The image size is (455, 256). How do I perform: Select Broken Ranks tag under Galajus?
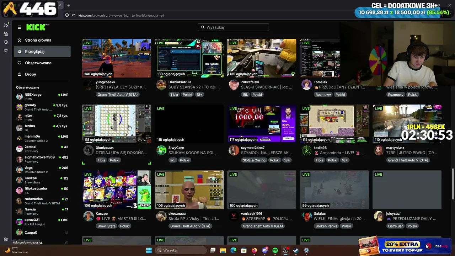[x=326, y=226]
